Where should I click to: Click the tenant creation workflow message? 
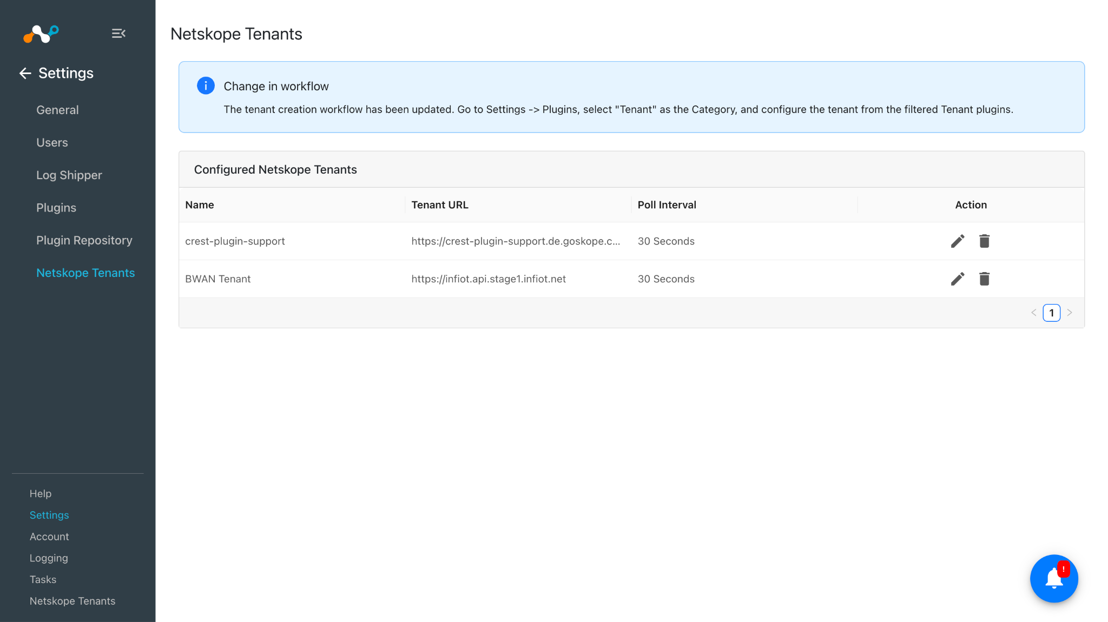[x=618, y=109]
